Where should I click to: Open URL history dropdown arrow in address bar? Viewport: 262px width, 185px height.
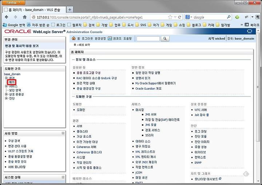click(x=175, y=17)
